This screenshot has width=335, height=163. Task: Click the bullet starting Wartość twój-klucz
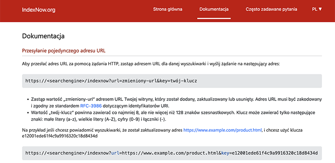click(x=173, y=116)
